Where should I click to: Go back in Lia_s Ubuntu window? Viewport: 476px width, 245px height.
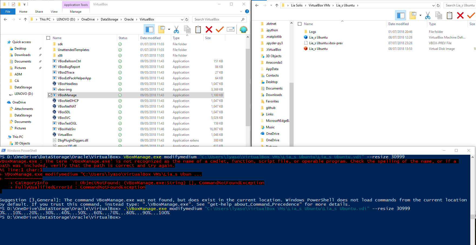257,5
